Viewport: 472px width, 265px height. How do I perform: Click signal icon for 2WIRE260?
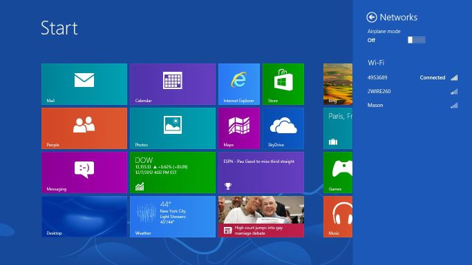pos(454,92)
